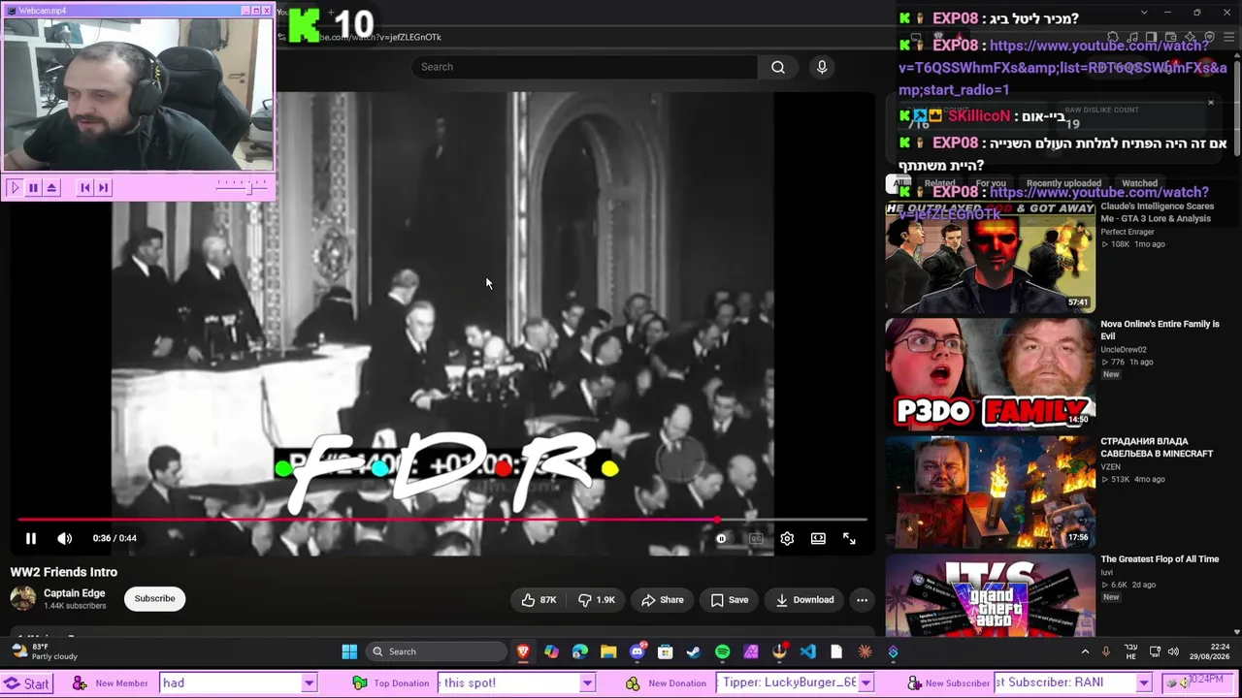
Task: Open the Brave browser from the taskbar
Action: 523,651
